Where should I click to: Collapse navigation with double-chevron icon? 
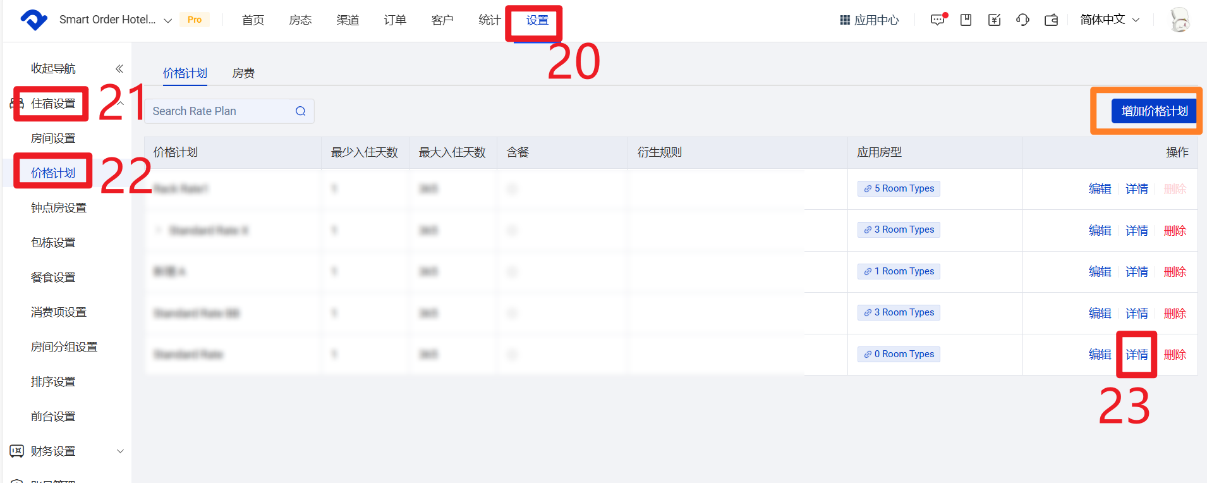tap(119, 68)
